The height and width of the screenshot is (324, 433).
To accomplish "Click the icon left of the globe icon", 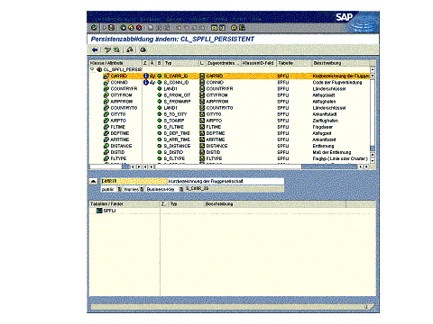I will (130, 49).
